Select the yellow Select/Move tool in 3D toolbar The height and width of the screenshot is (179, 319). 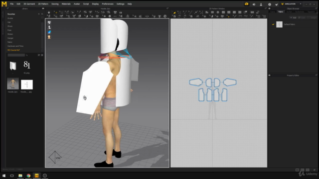(56, 12)
